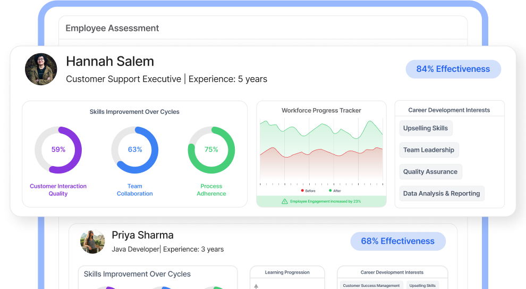Click Hannah's Skills Improvement Over Cycles title
Screen dimensions: 526x289
[x=134, y=112]
